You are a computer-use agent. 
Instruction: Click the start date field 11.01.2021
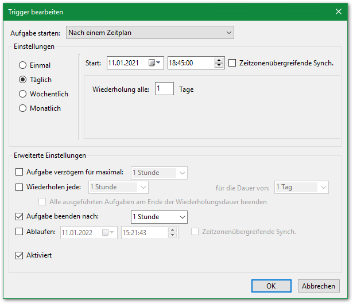click(126, 63)
